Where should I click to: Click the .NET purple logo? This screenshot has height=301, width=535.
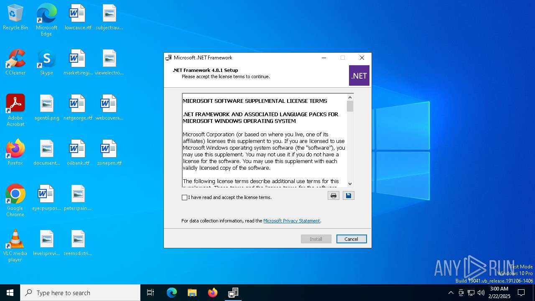[359, 76]
